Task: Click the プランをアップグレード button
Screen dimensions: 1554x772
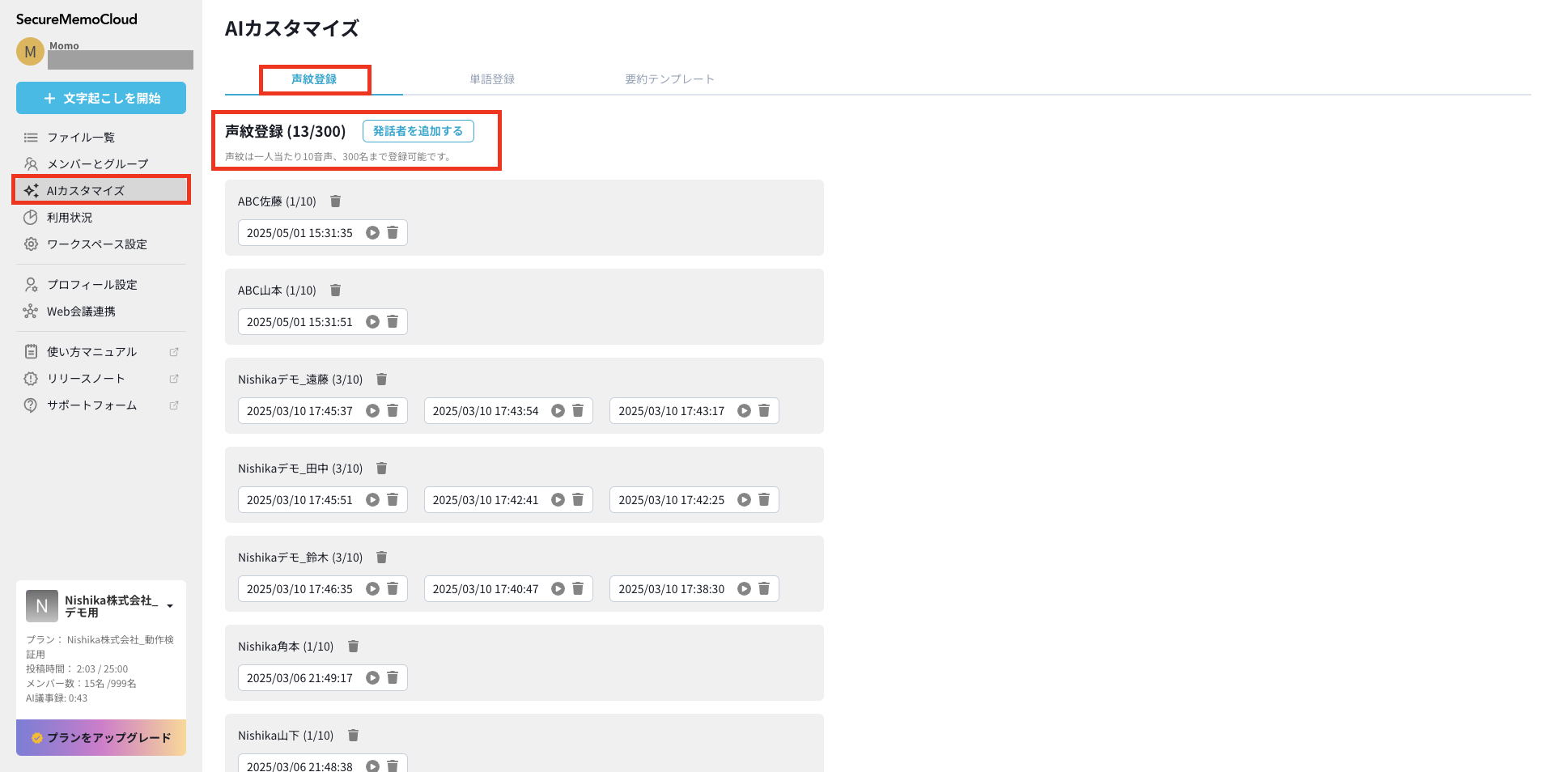Action: pos(101,738)
